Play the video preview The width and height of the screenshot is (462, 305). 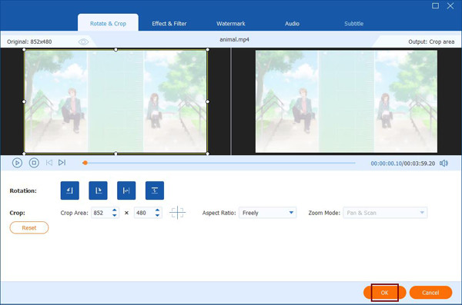click(x=17, y=163)
